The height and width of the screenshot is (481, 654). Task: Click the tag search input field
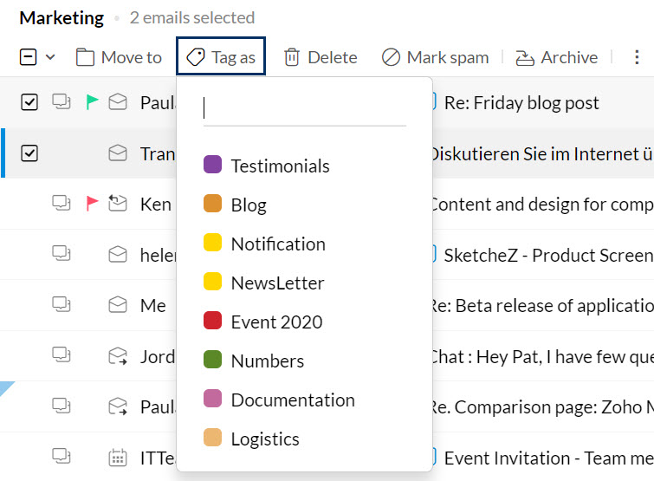tap(304, 108)
